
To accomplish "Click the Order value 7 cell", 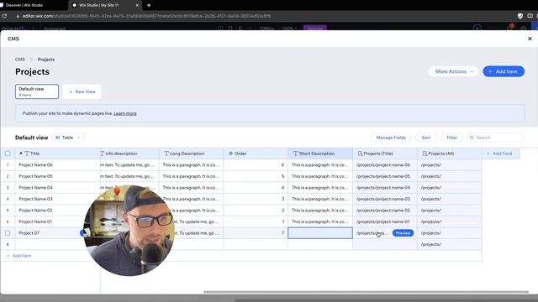I will (256, 233).
